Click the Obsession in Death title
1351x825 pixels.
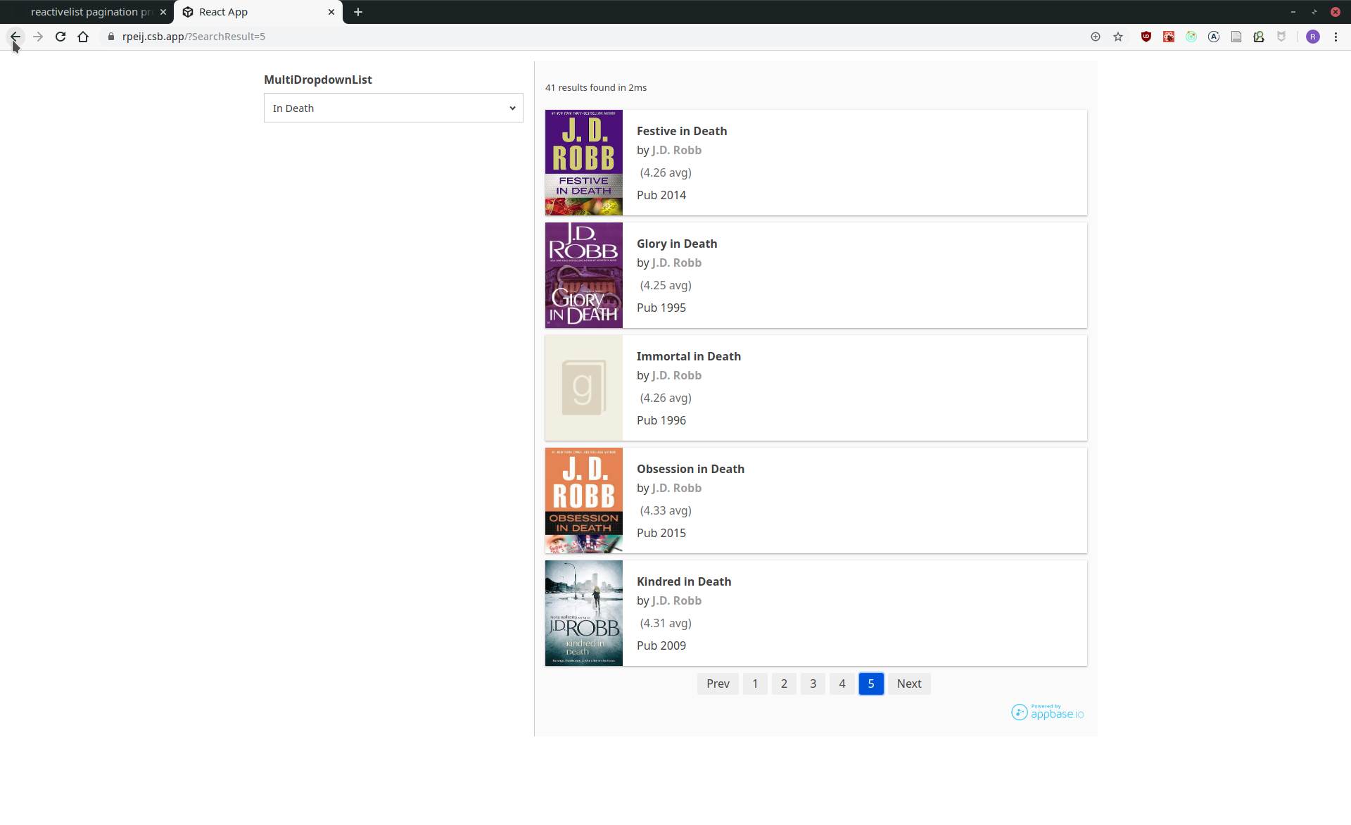(690, 469)
